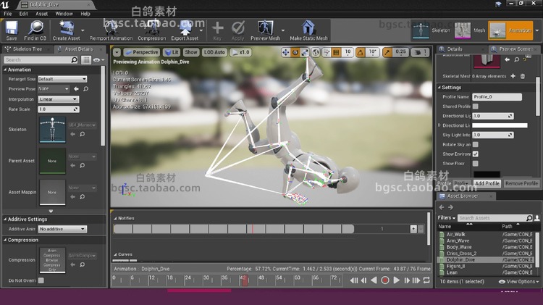Click the Save toolbar icon
Image resolution: width=543 pixels, height=305 pixels.
(x=11, y=30)
